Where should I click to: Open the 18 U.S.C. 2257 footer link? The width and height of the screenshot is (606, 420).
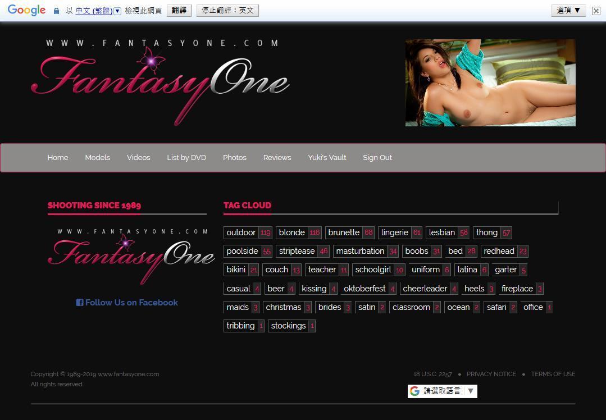point(432,374)
